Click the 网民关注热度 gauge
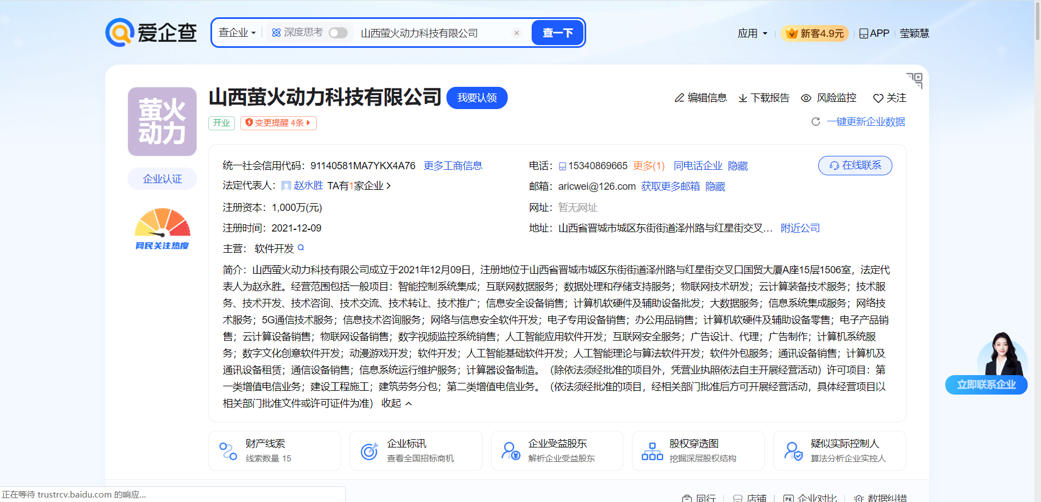The width and height of the screenshot is (1041, 502). point(162,229)
